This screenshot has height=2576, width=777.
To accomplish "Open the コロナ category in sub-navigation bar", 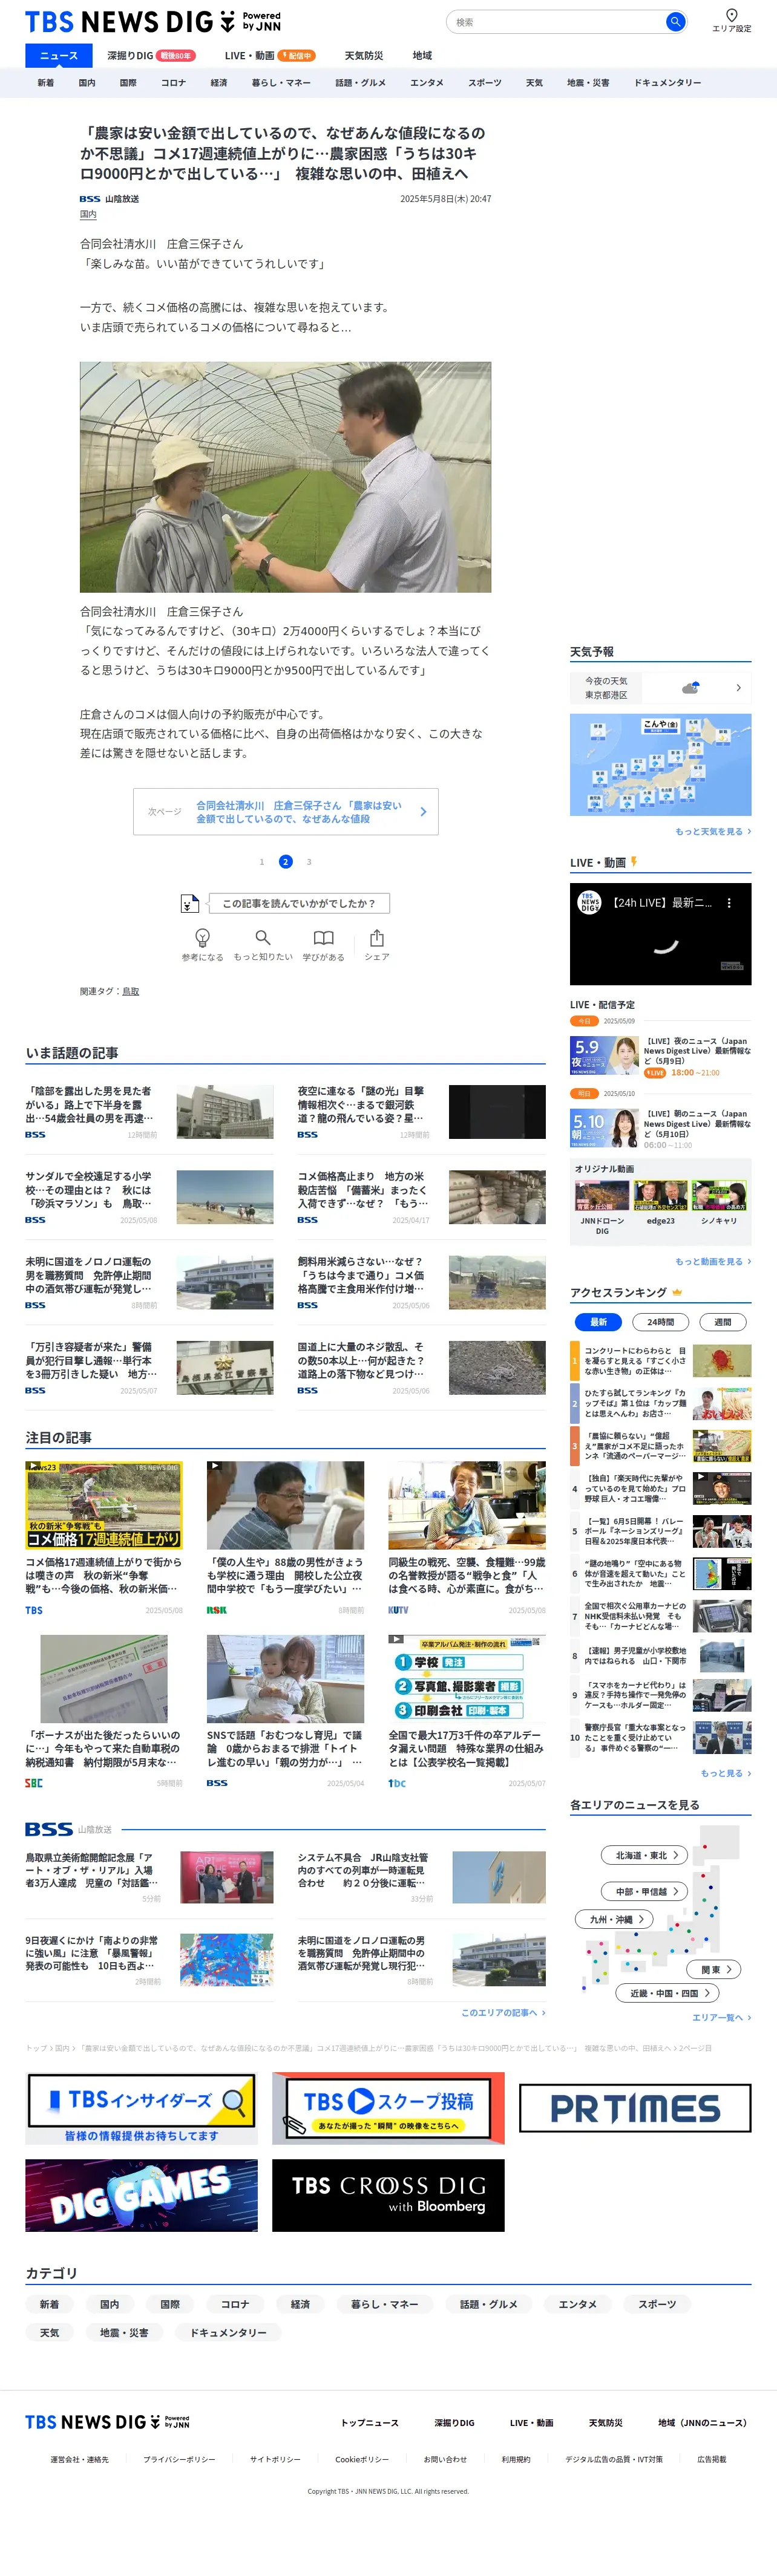I will point(173,83).
